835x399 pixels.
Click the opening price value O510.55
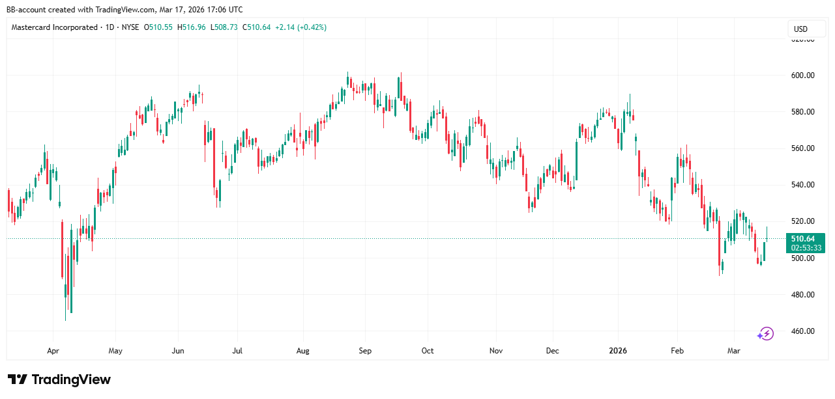coord(158,27)
